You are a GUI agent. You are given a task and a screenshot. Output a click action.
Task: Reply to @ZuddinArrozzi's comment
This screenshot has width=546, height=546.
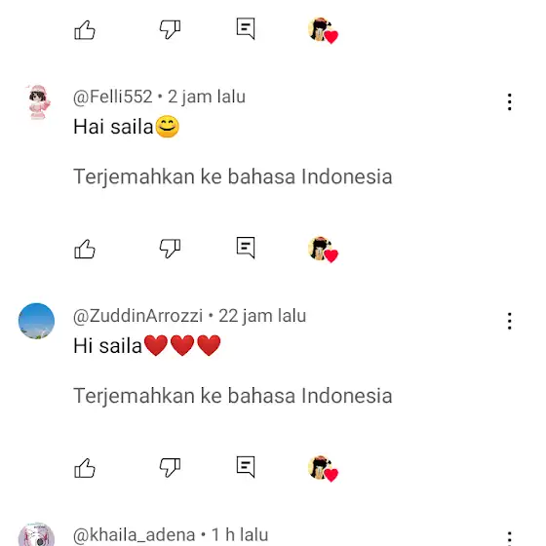[246, 467]
